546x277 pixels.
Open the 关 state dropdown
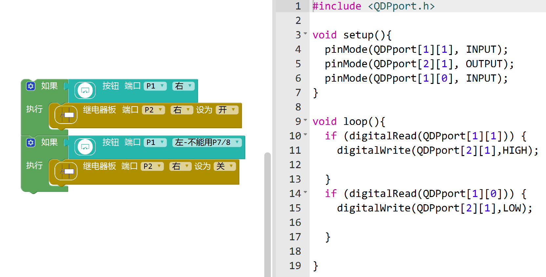225,166
